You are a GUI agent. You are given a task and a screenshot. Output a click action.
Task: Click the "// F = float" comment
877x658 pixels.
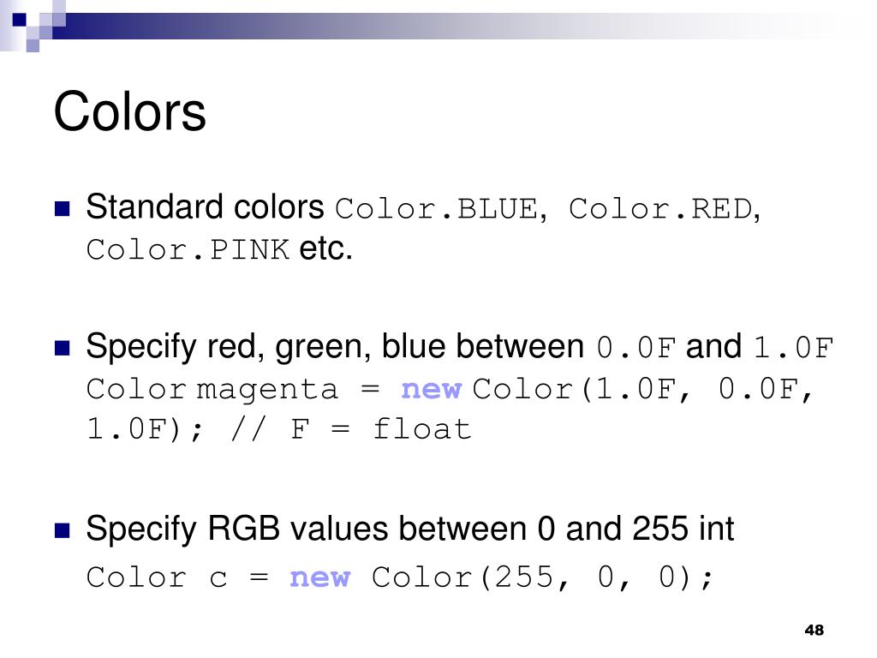[x=350, y=430]
